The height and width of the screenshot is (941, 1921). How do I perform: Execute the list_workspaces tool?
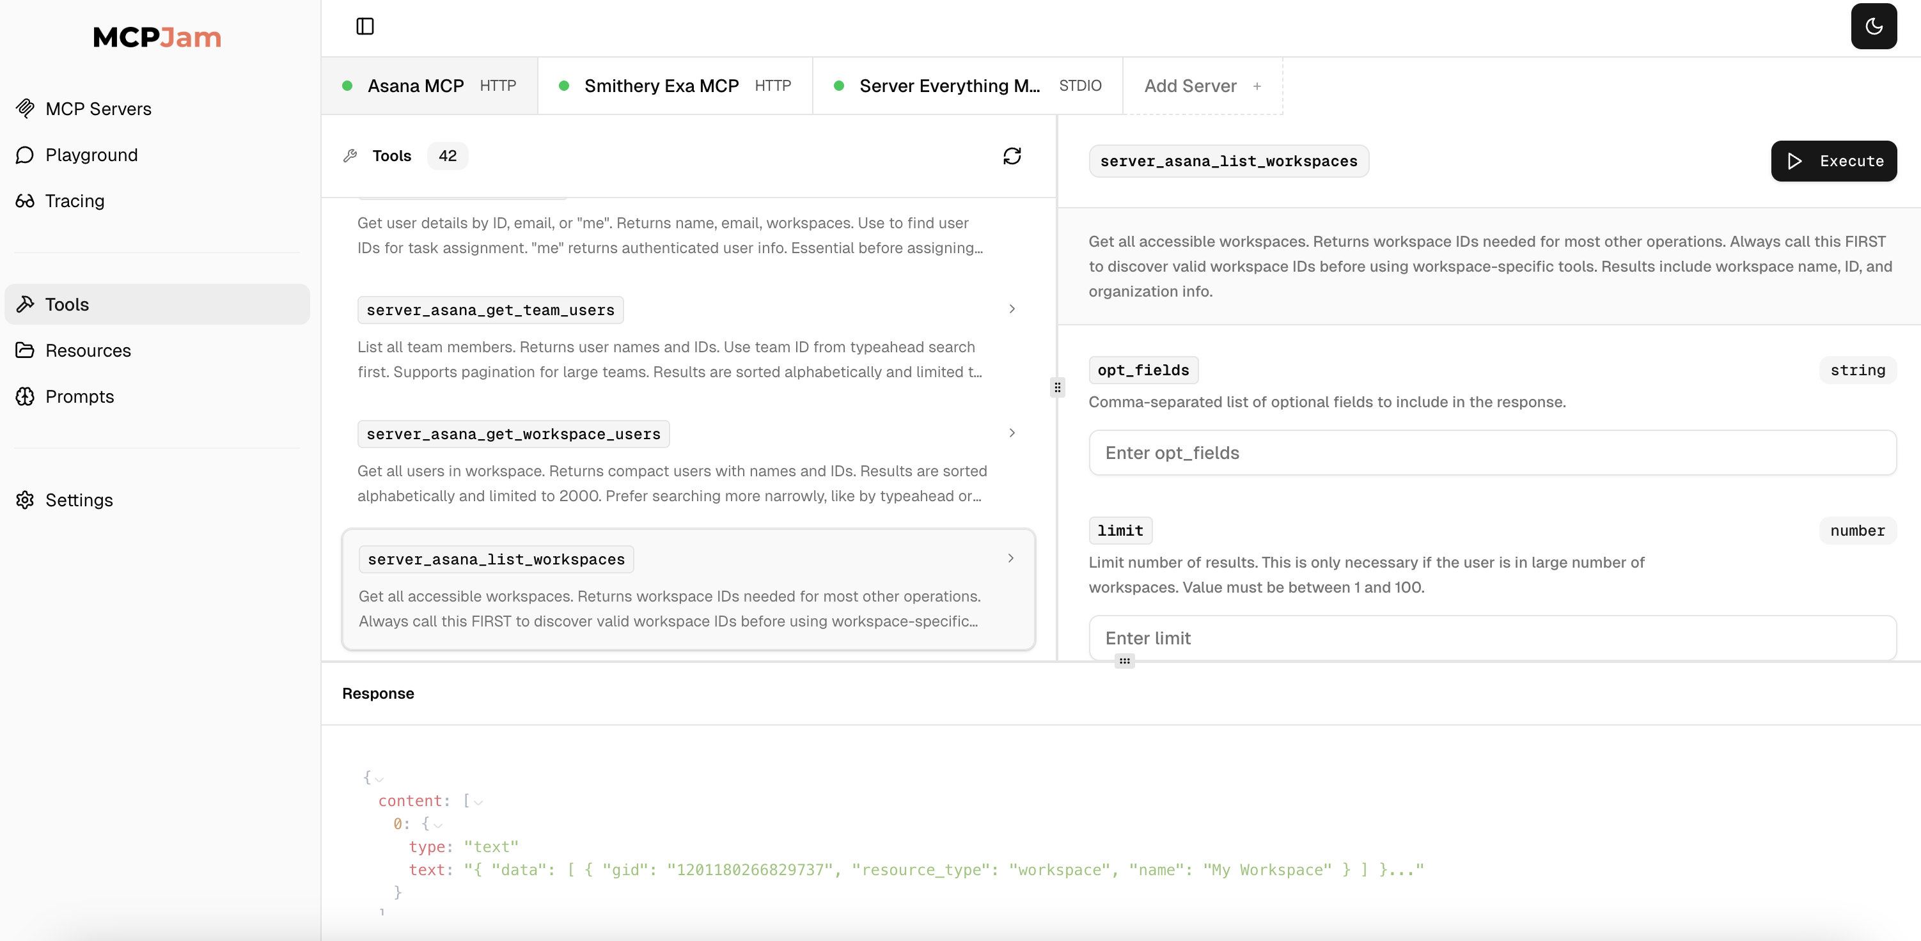point(1833,161)
